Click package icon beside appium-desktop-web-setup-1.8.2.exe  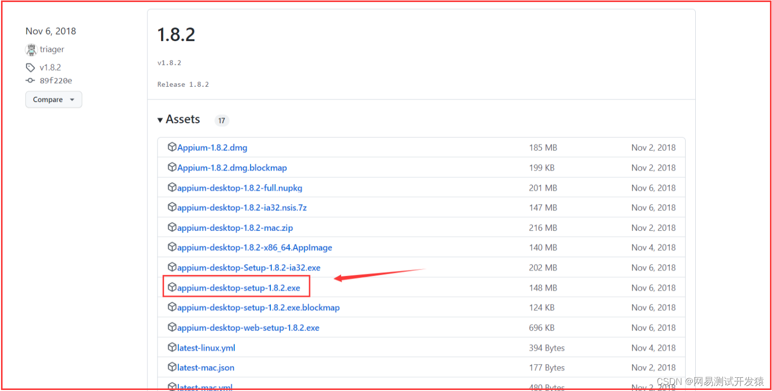172,327
